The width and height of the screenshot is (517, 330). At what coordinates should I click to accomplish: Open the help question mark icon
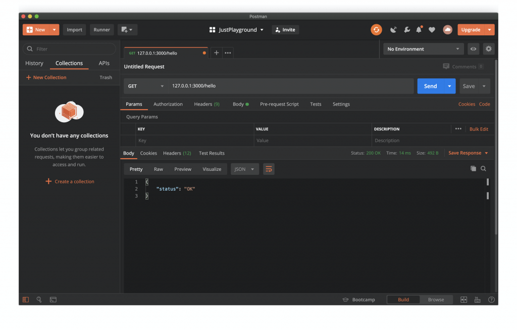pyautogui.click(x=491, y=300)
